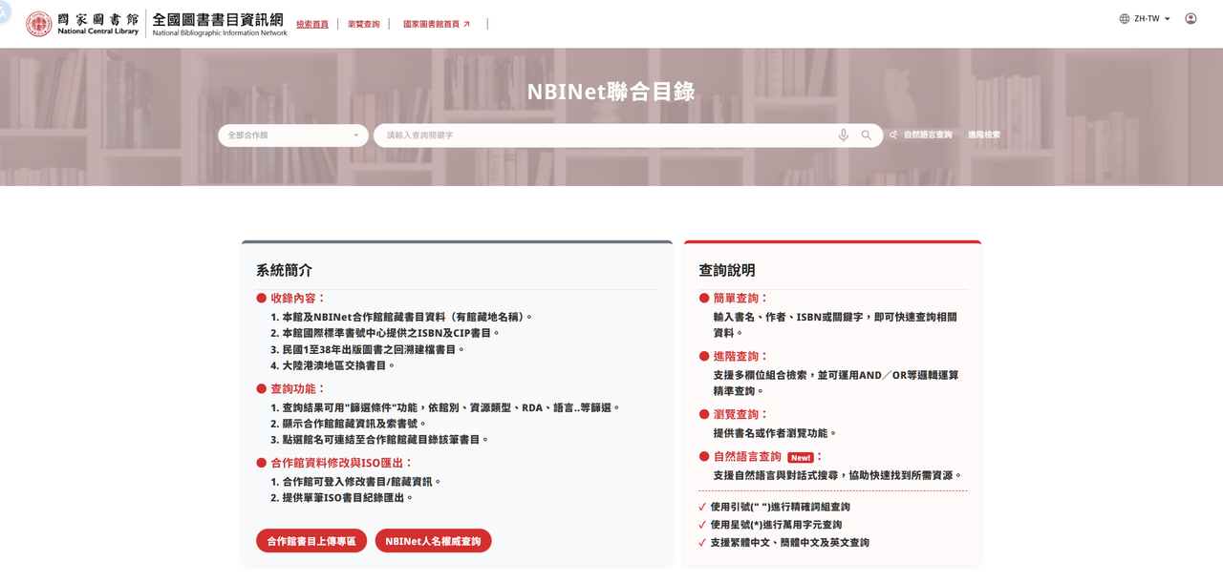Open 進階檢索 advanced search

point(984,135)
